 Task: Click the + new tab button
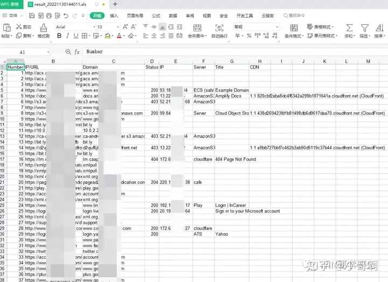pos(115,4)
